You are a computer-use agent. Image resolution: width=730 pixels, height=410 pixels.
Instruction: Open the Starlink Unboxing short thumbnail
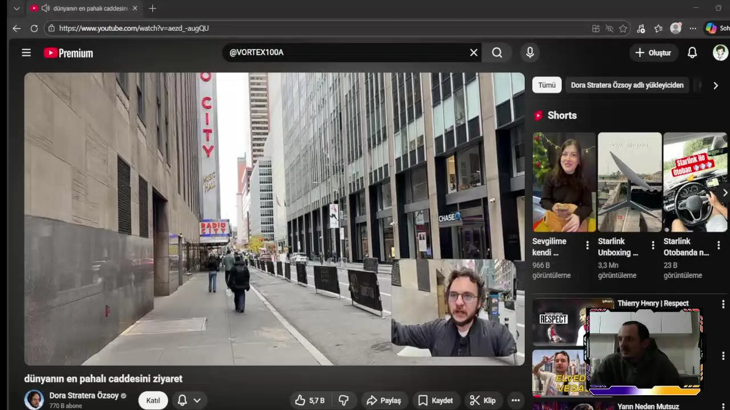(630, 182)
